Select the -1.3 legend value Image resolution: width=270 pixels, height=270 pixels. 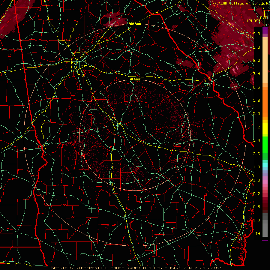pyautogui.click(x=256, y=220)
